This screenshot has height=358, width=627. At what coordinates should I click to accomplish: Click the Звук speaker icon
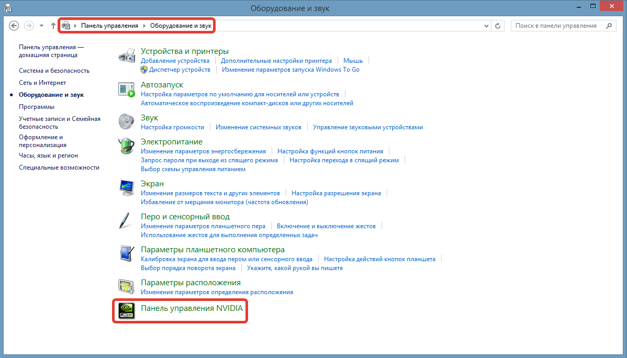(x=127, y=122)
